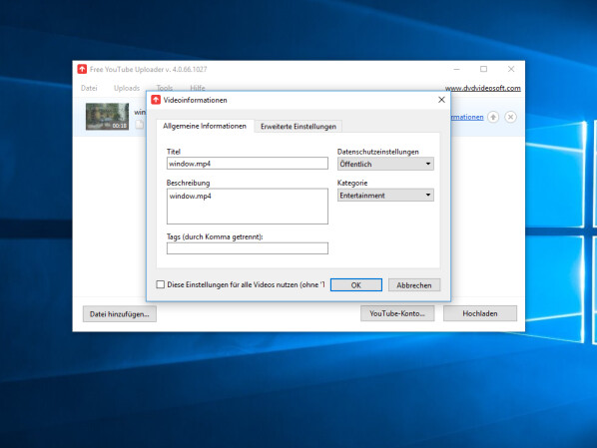Expand the Kategorie dropdown showing Entertainment
Screen dimensions: 597x448
coord(385,196)
